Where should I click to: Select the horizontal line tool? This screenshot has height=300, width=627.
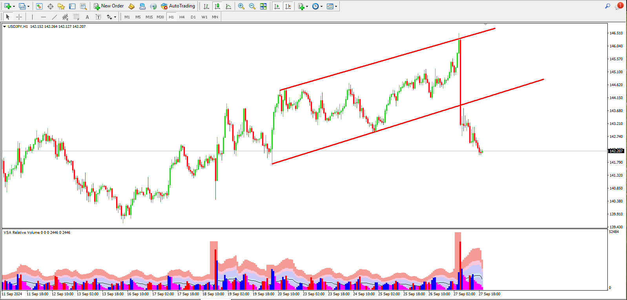pos(44,17)
